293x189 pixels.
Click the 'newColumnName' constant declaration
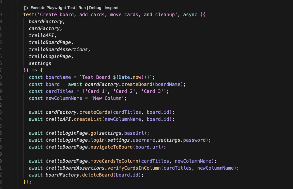tap(64, 98)
